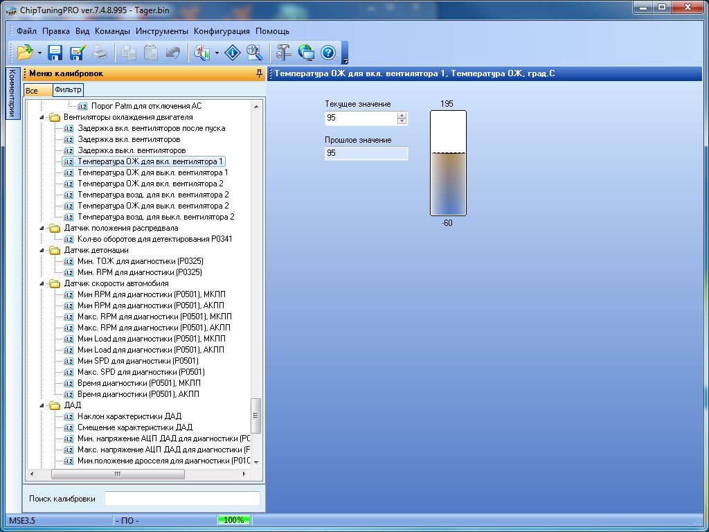The image size is (709, 532).
Task: Pin the Меню калибровок panel
Action: tap(259, 73)
